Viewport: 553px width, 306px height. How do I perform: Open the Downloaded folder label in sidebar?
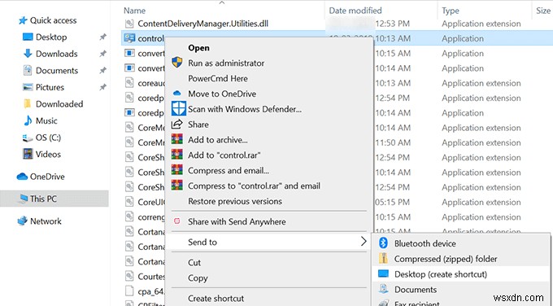click(59, 104)
